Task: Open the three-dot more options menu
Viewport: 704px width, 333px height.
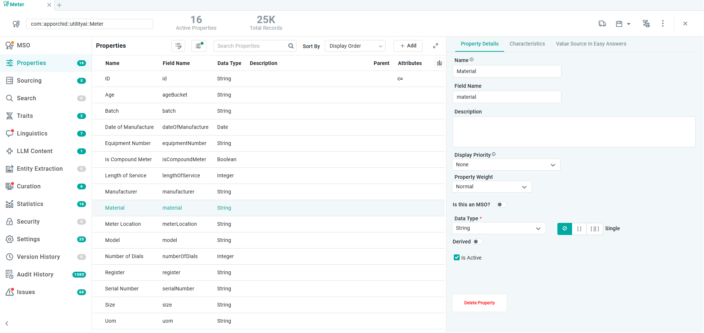Action: point(663,23)
